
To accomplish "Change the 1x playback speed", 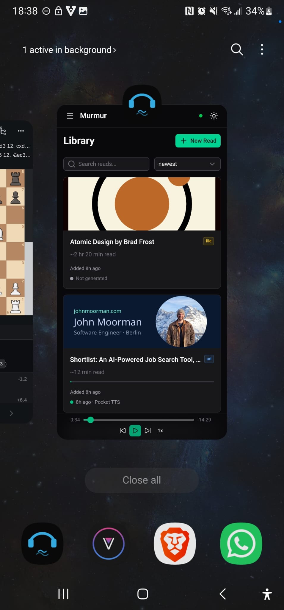I will coord(160,431).
